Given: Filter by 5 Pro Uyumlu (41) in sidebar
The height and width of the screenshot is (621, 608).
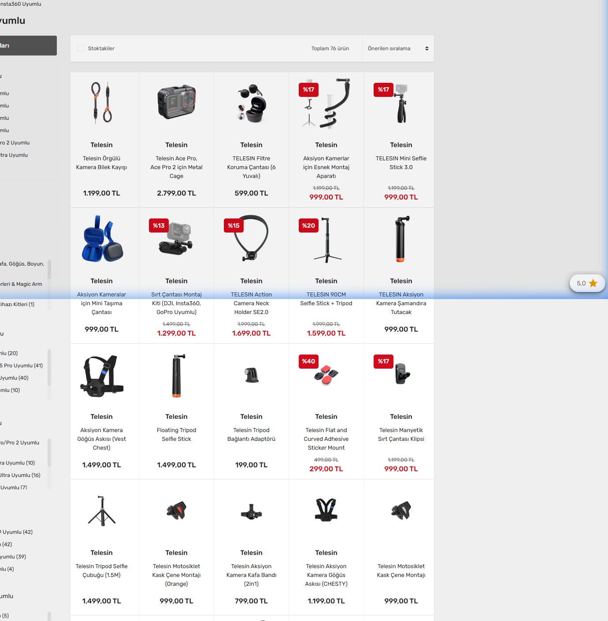Looking at the screenshot, I should [x=22, y=366].
